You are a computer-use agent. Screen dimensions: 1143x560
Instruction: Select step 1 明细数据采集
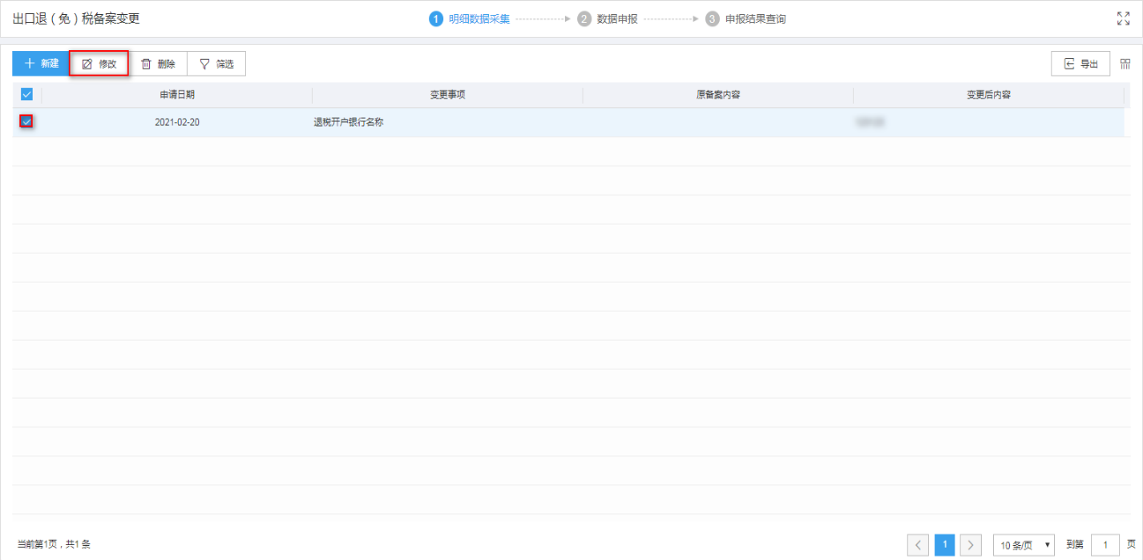click(x=437, y=17)
